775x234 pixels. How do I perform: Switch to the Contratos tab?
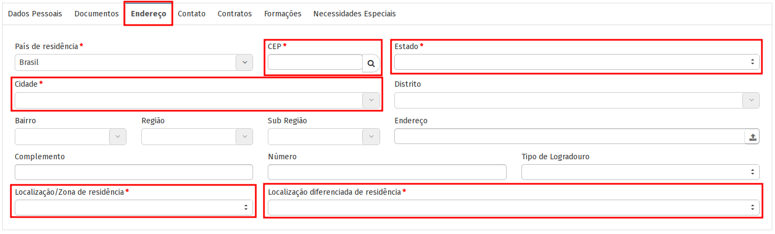click(x=235, y=14)
